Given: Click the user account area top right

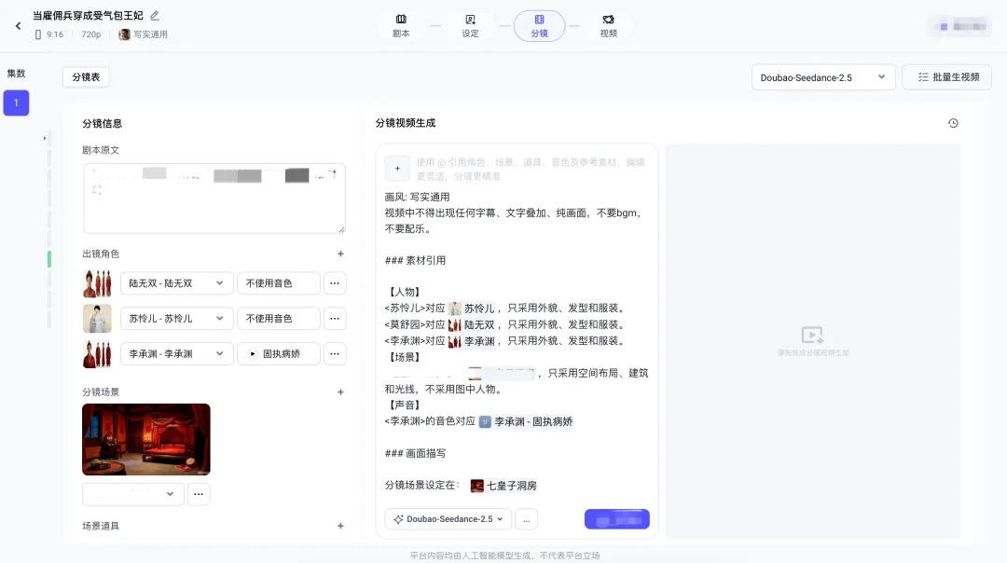Looking at the screenshot, I should pyautogui.click(x=960, y=26).
